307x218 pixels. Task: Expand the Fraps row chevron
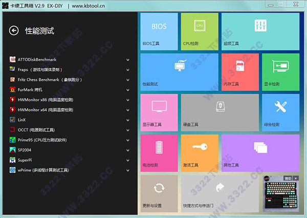pos(128,70)
